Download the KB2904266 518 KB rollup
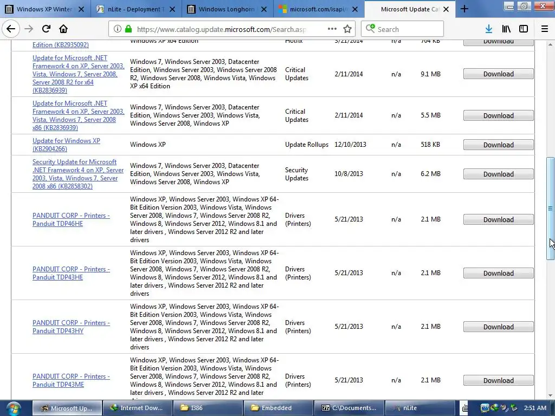This screenshot has height=416, width=555. click(x=499, y=145)
